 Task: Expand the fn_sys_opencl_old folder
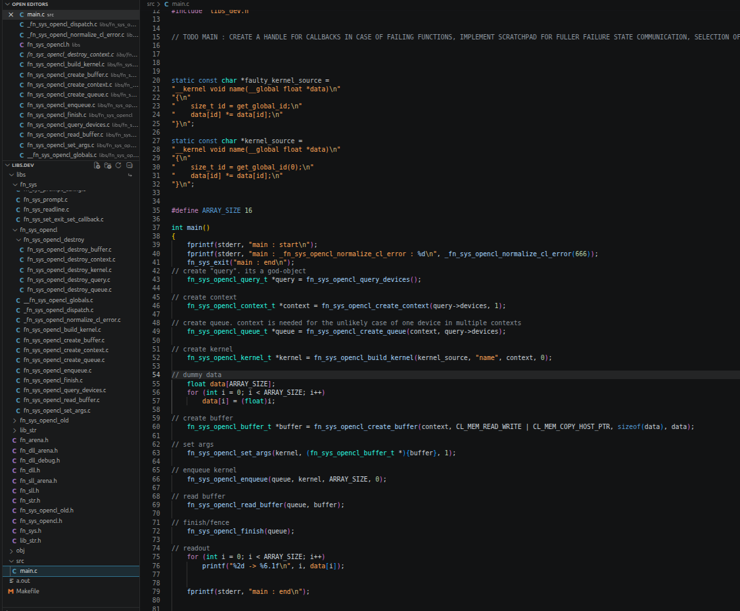[15, 420]
